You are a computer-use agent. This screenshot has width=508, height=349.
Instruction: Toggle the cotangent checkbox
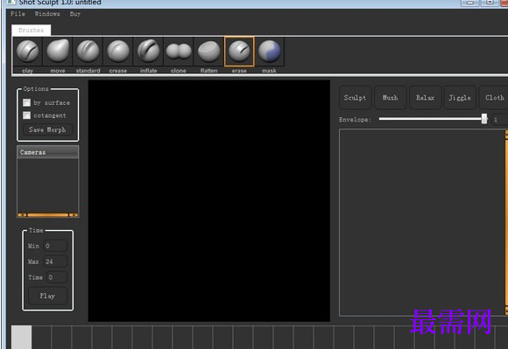click(26, 115)
